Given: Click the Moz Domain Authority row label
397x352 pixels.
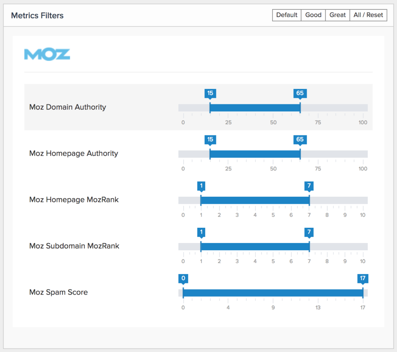Looking at the screenshot, I should tap(67, 107).
